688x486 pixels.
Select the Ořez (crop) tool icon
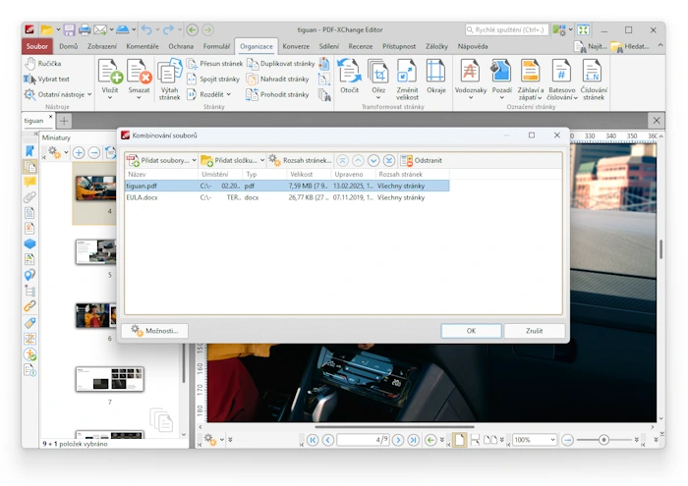pos(378,72)
